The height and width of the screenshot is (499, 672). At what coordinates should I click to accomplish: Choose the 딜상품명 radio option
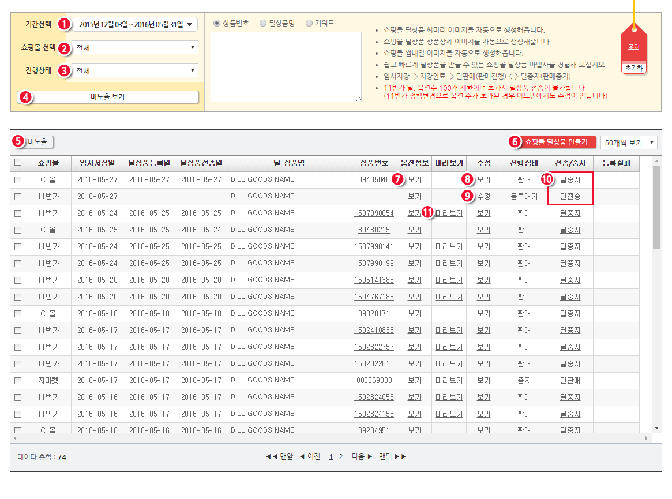point(263,23)
